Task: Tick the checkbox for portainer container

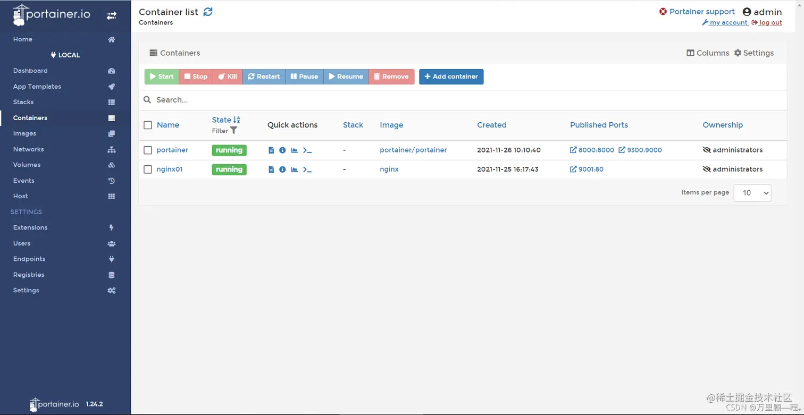Action: [x=148, y=150]
